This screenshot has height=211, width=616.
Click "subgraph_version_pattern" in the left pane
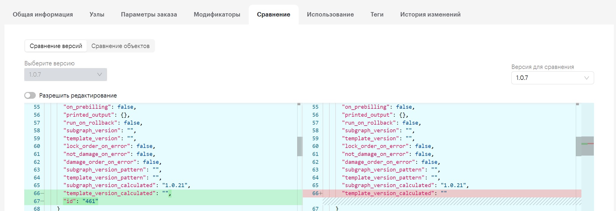[105, 170]
